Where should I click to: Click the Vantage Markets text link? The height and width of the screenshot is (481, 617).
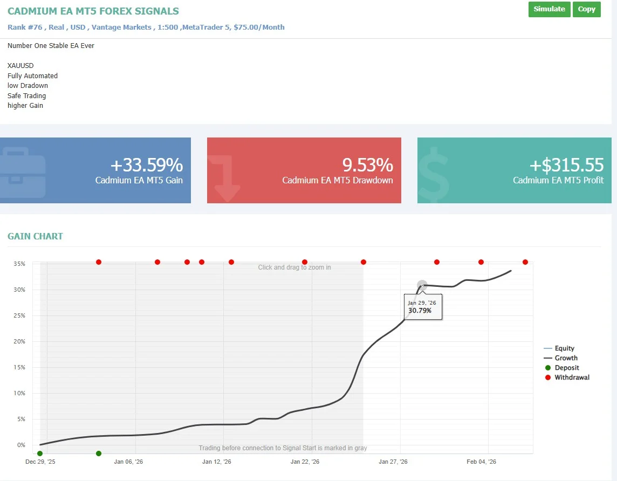click(x=125, y=27)
